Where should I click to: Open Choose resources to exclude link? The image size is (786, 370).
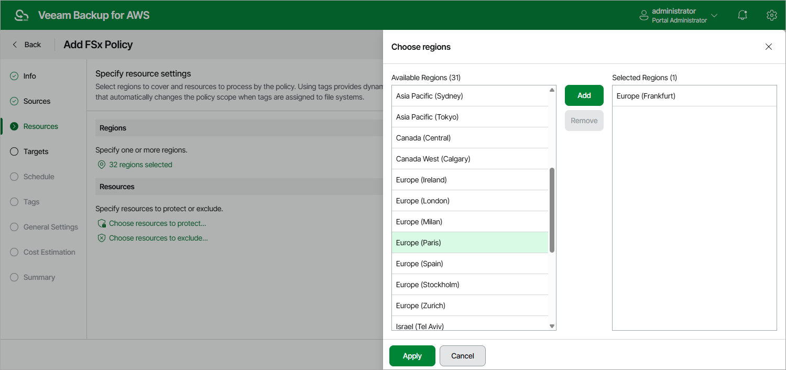pos(158,238)
